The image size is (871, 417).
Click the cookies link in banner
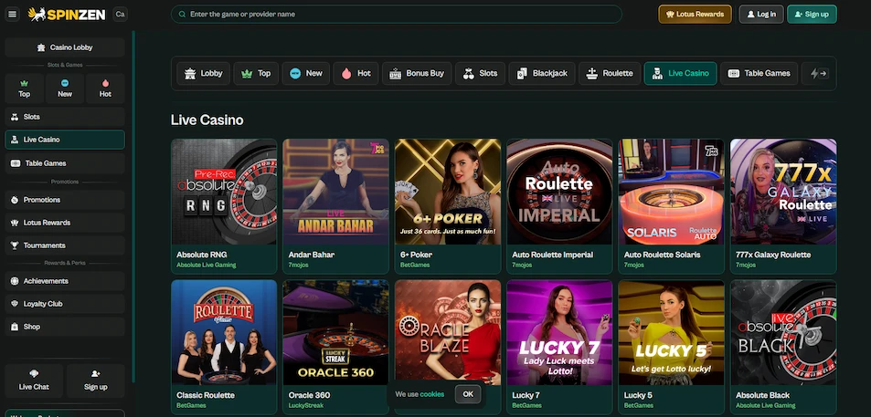[432, 394]
